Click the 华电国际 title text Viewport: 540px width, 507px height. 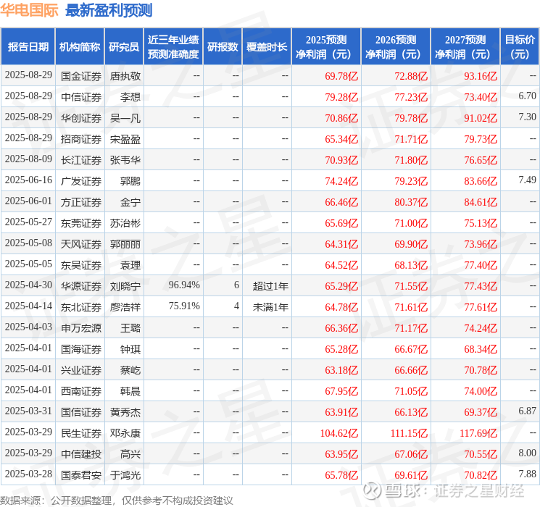29,10
